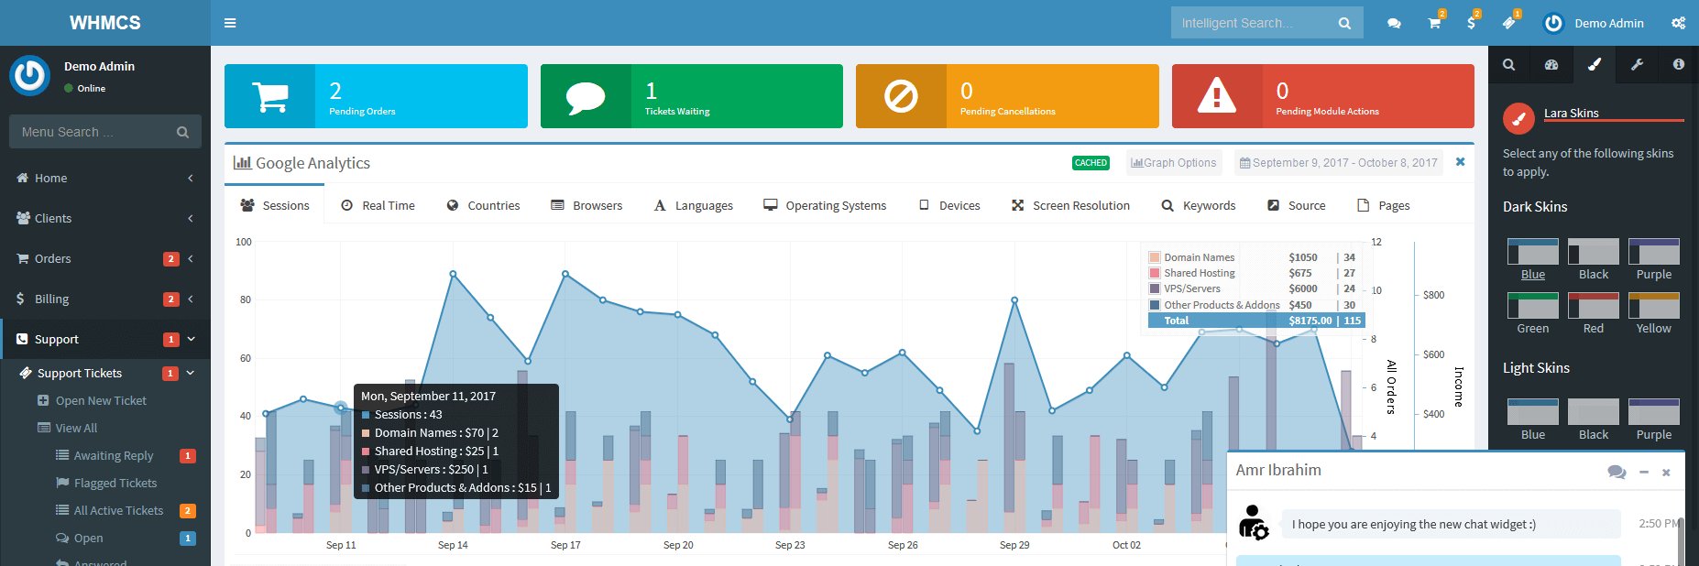Screen dimensions: 1699x566
Task: Select the wrench tab in right panel
Action: (1637, 64)
